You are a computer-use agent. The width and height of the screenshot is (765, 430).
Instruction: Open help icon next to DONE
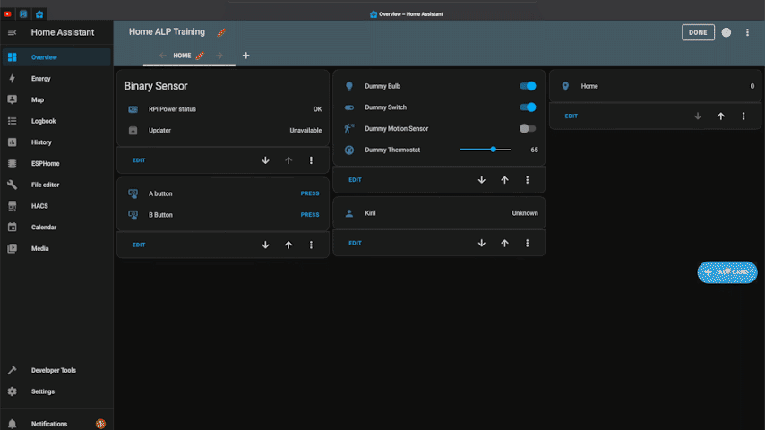pos(726,32)
